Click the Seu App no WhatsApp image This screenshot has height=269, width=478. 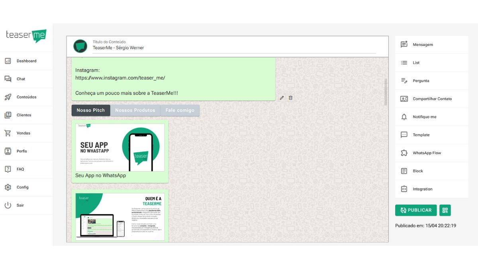(x=120, y=147)
